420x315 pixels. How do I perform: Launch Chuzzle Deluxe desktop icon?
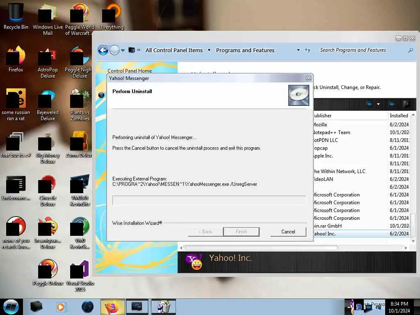[48, 190]
